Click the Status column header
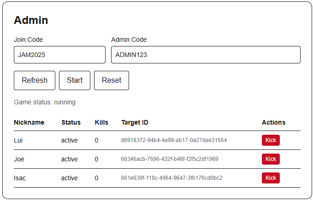The height and width of the screenshot is (200, 313). (x=71, y=122)
